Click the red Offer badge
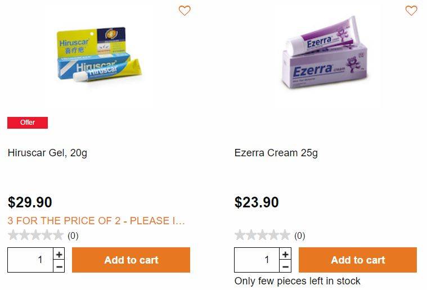This screenshot has height=290, width=427. [28, 123]
